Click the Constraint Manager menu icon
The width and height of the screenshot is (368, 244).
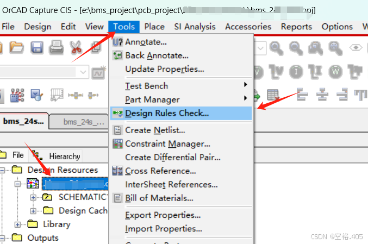117,144
